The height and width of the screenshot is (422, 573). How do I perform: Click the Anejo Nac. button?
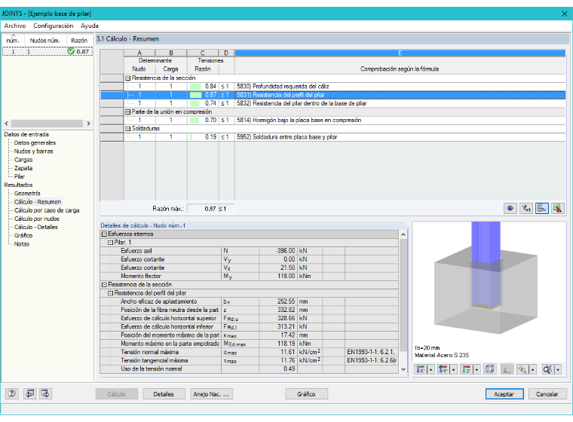click(212, 394)
